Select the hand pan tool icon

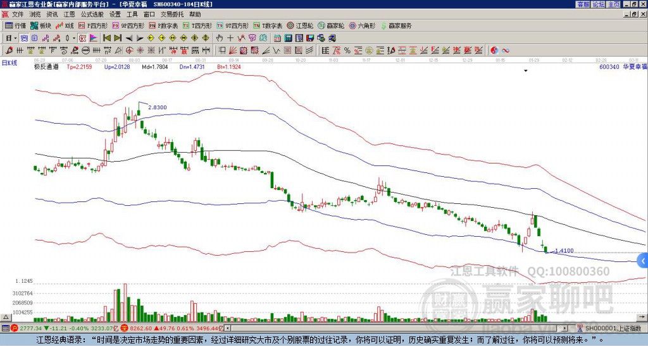tap(219, 38)
